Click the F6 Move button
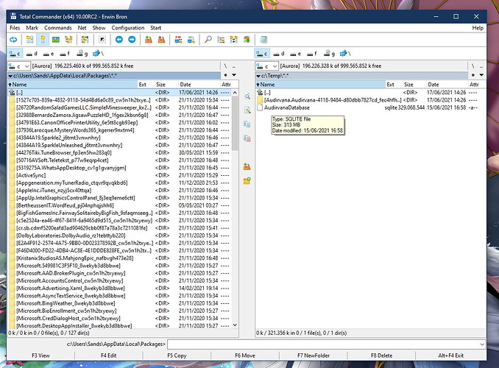The width and height of the screenshot is (499, 368). pos(245,355)
